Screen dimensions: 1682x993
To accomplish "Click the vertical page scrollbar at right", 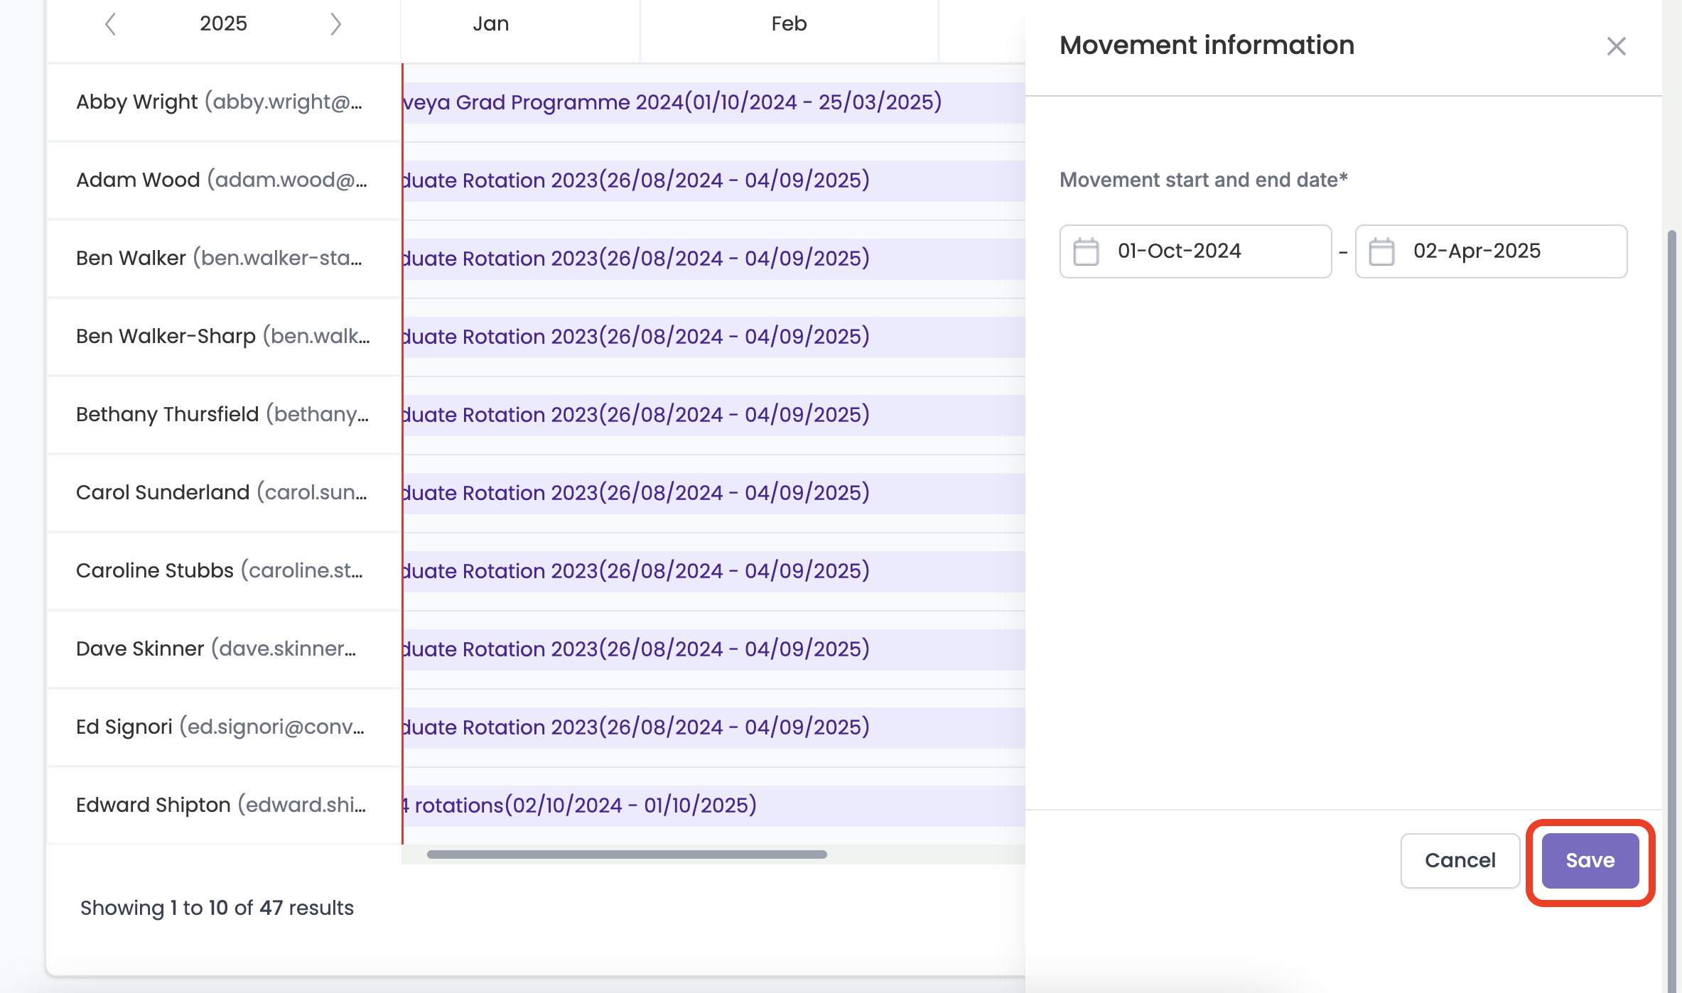I will (1672, 611).
